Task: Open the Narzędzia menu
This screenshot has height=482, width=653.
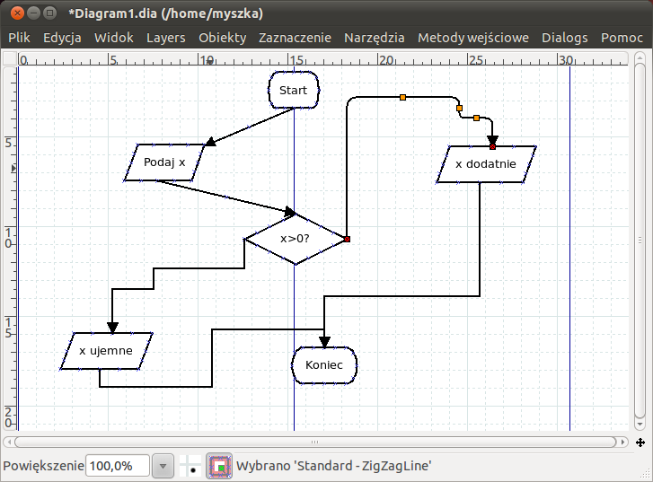Action: [375, 38]
